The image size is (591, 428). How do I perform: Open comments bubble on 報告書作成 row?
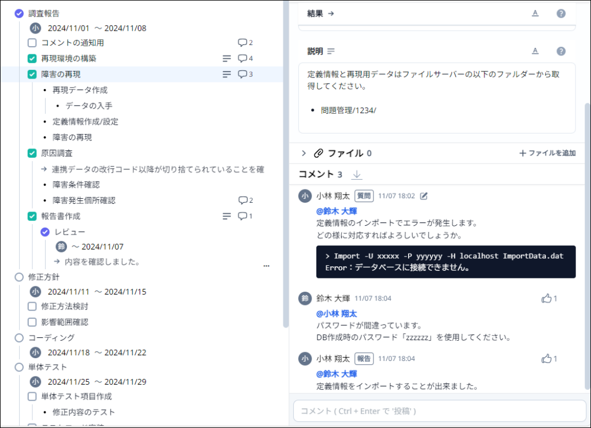(245, 216)
